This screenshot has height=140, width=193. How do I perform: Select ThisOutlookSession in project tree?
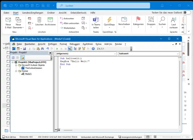pyautogui.click(x=33, y=68)
